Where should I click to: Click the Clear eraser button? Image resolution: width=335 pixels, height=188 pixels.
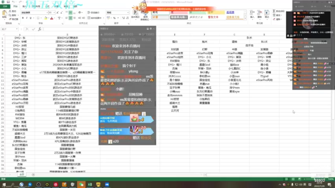(277, 19)
